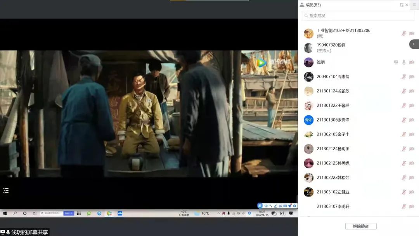Click the camera-off icon beside 浅玥

[x=412, y=62]
